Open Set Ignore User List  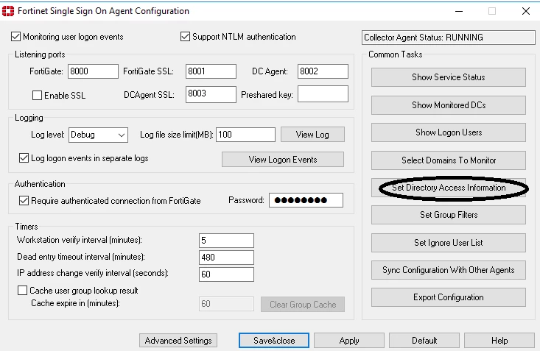tap(449, 243)
